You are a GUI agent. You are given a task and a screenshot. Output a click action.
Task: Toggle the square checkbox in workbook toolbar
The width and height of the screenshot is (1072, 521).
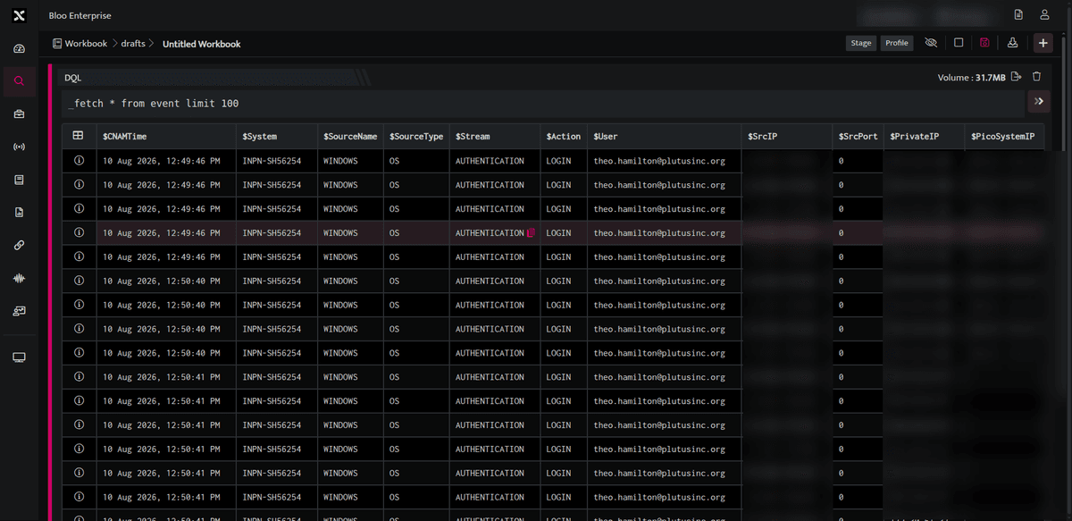[x=959, y=43]
